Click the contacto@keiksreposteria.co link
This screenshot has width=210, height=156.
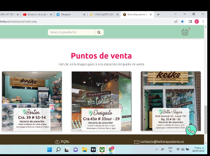point(162,142)
